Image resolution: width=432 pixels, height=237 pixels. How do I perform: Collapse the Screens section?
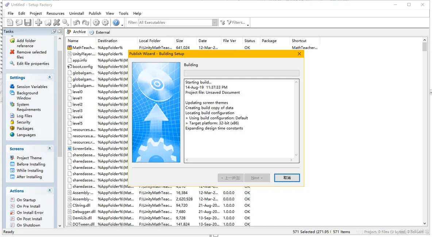(50, 148)
